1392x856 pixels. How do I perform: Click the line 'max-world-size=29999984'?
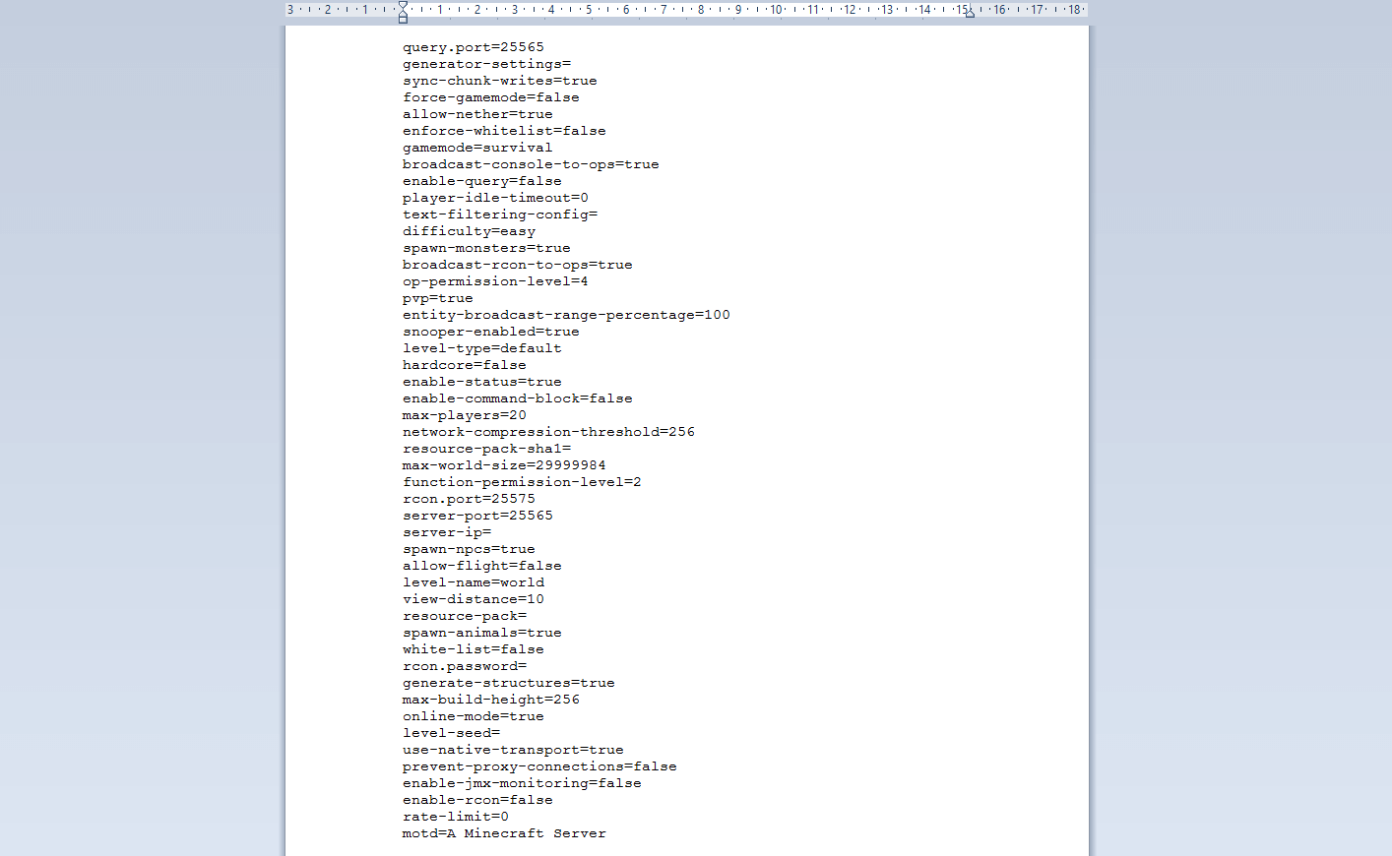504,465
